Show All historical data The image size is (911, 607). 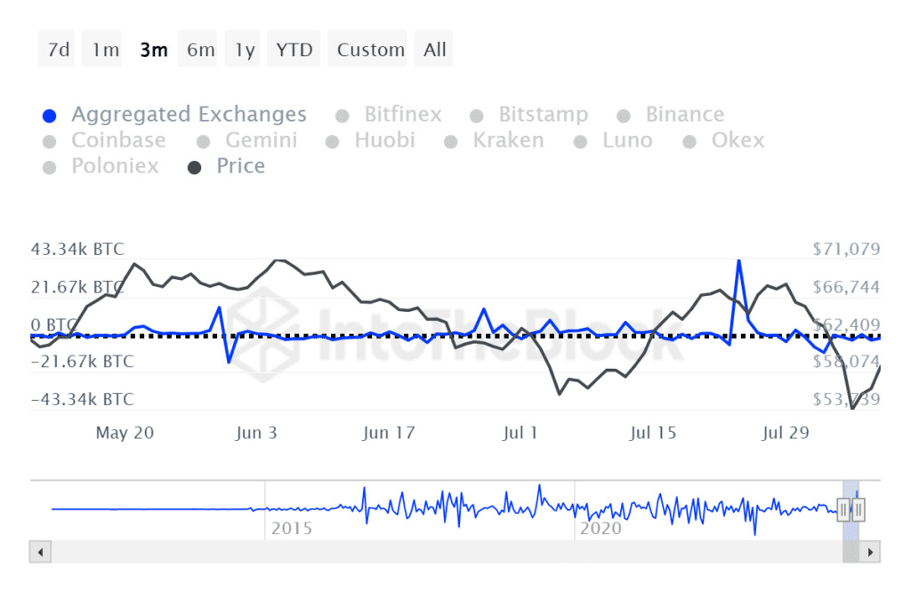(433, 50)
